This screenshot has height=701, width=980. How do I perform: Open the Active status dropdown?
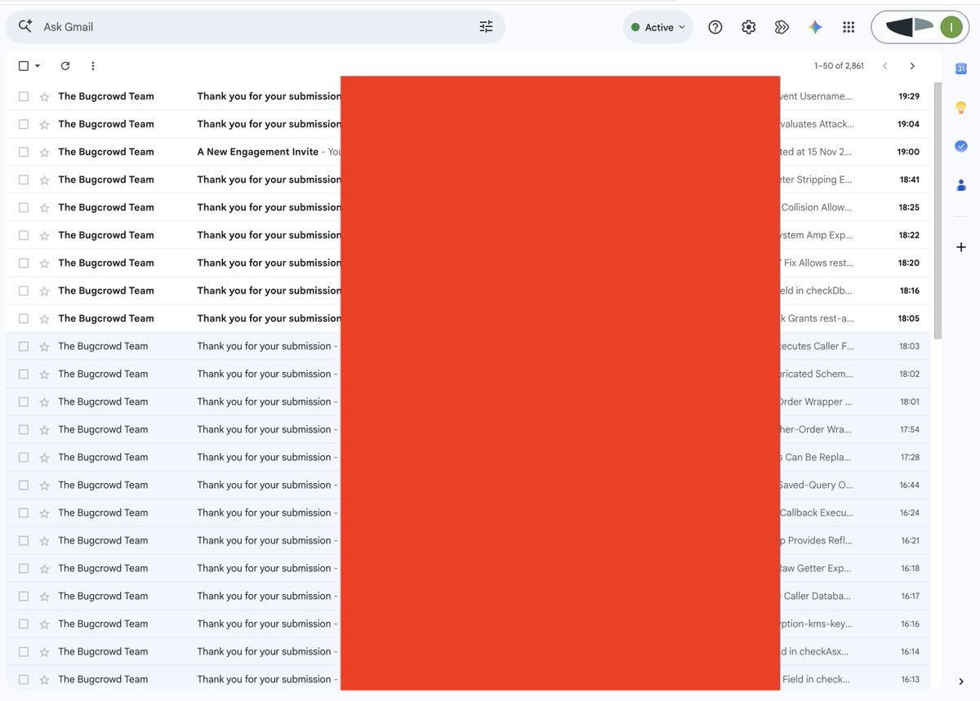point(658,27)
